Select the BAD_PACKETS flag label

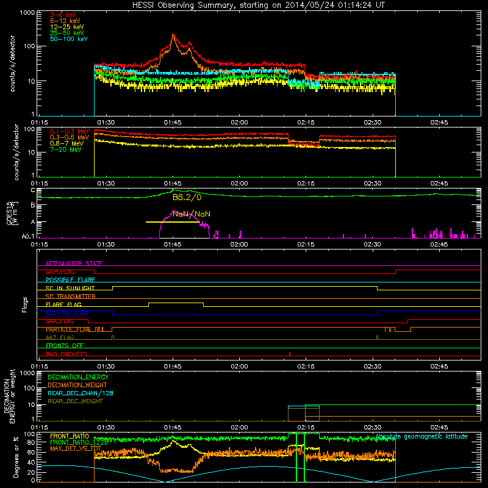(66, 354)
